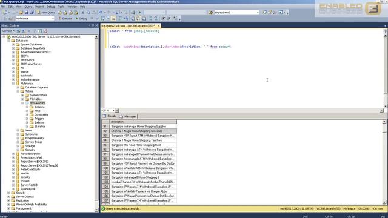Select the ReportServer$SQL2012 database
388x218 pixels.
[35, 162]
